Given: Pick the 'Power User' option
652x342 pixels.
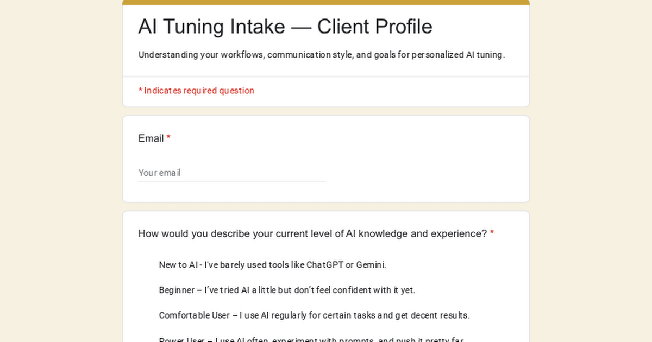Looking at the screenshot, I should point(311,339).
